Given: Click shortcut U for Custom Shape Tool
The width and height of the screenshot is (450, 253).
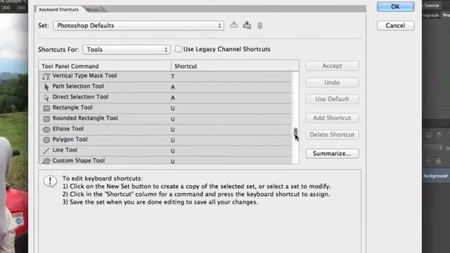Looking at the screenshot, I should click(172, 162).
